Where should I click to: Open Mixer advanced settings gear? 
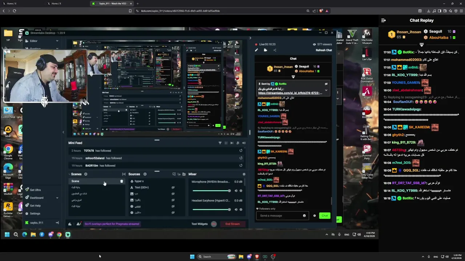tap(244, 174)
